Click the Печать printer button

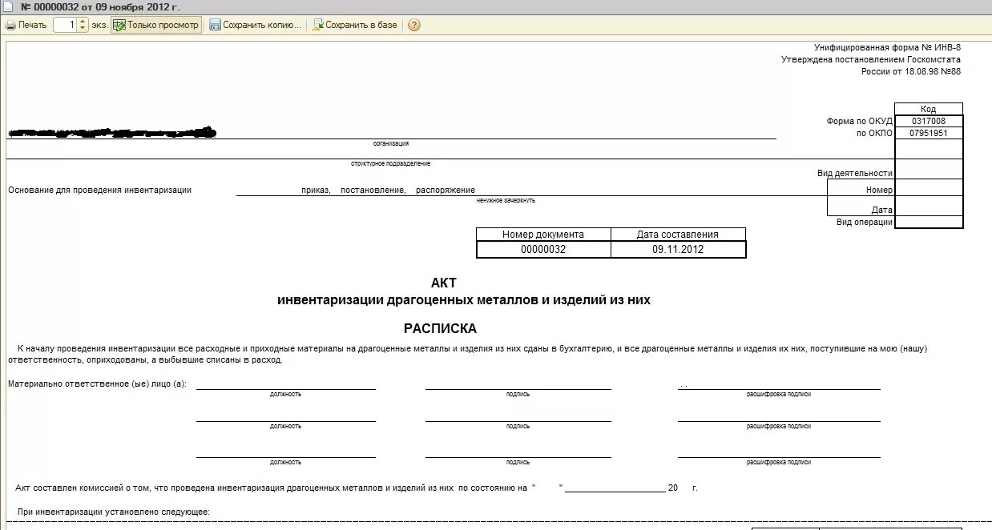click(26, 25)
